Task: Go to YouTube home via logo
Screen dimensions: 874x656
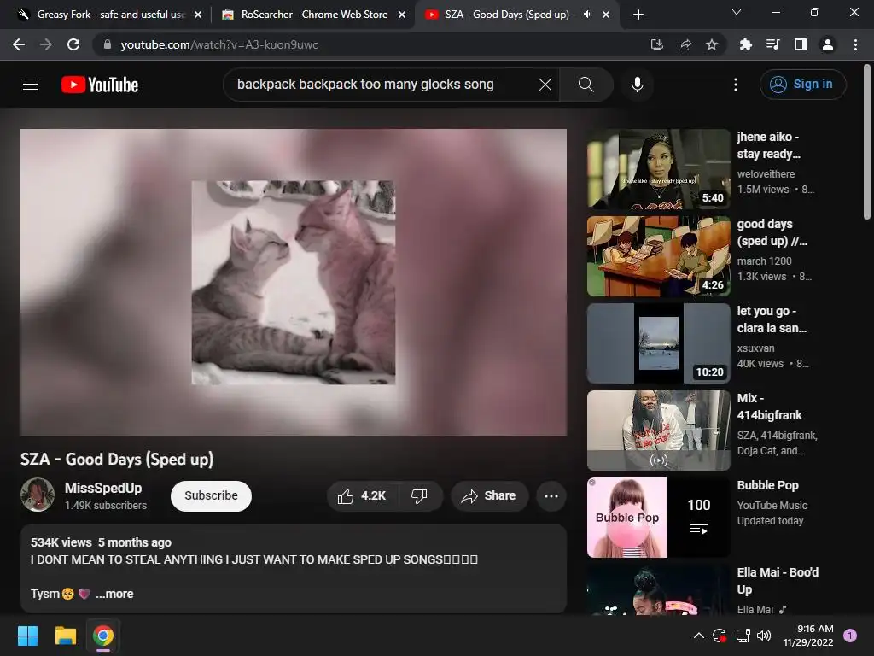Action: (x=100, y=85)
